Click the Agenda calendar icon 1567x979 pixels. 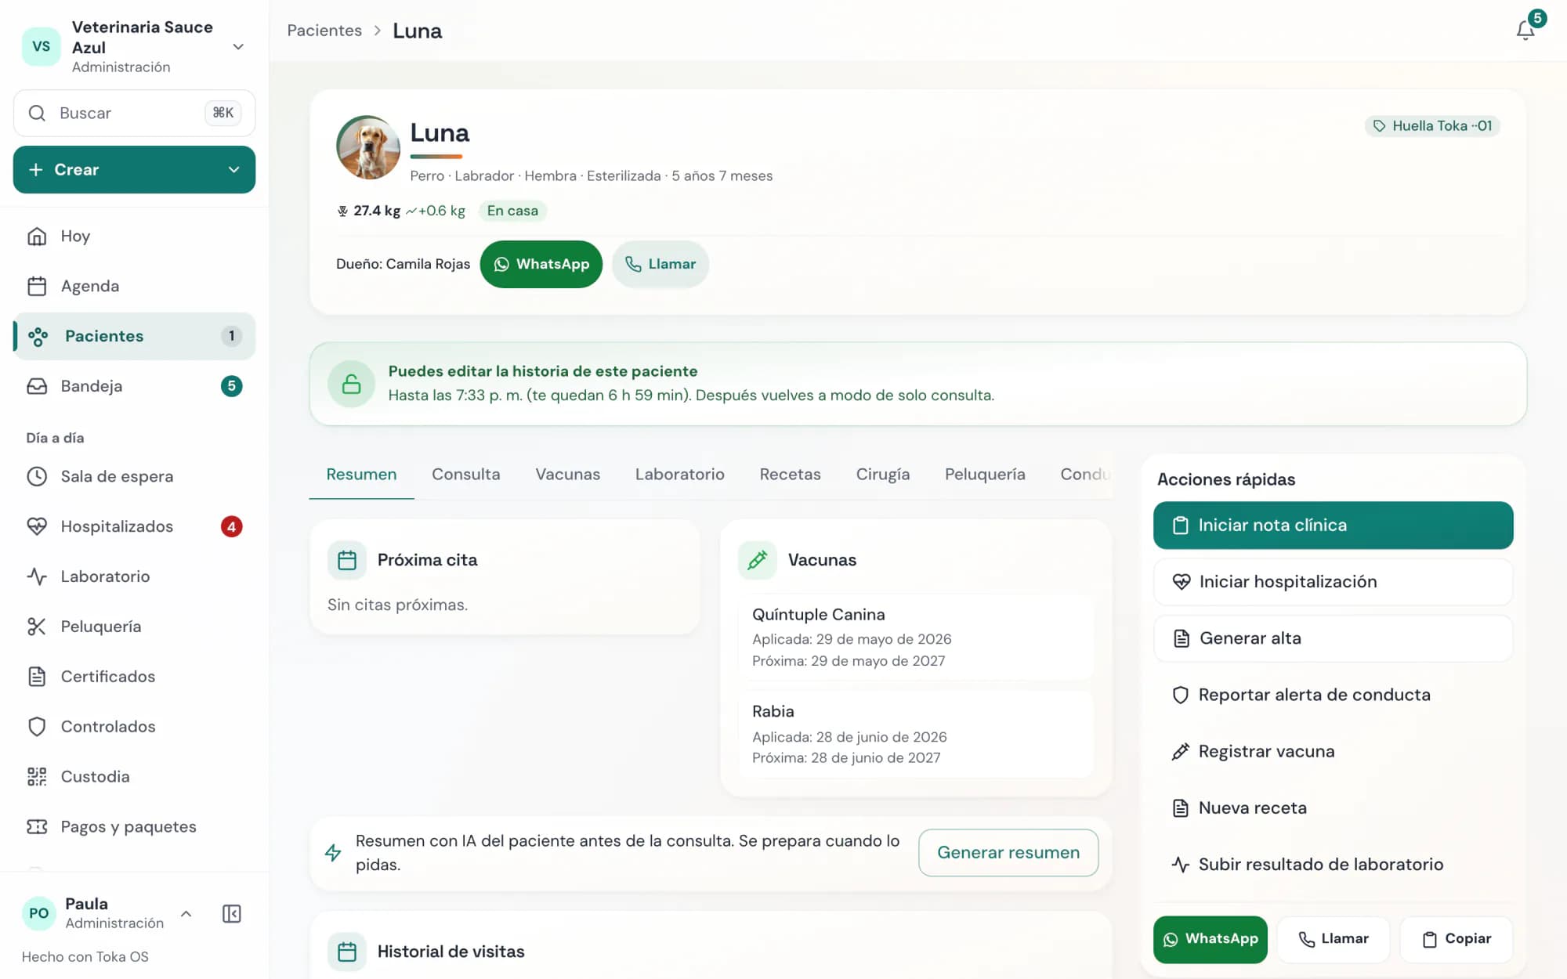37,286
